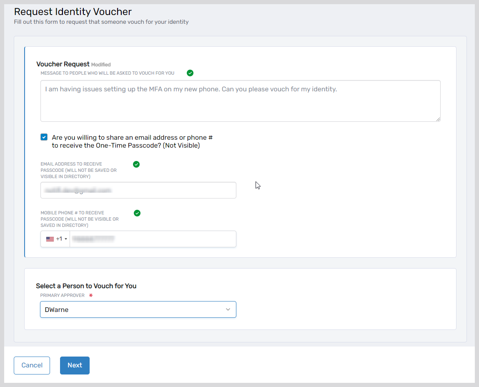This screenshot has height=387, width=479.
Task: Open the country code dropdown
Action: coord(55,239)
